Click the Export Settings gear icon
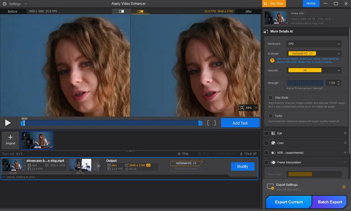 [x=270, y=187]
